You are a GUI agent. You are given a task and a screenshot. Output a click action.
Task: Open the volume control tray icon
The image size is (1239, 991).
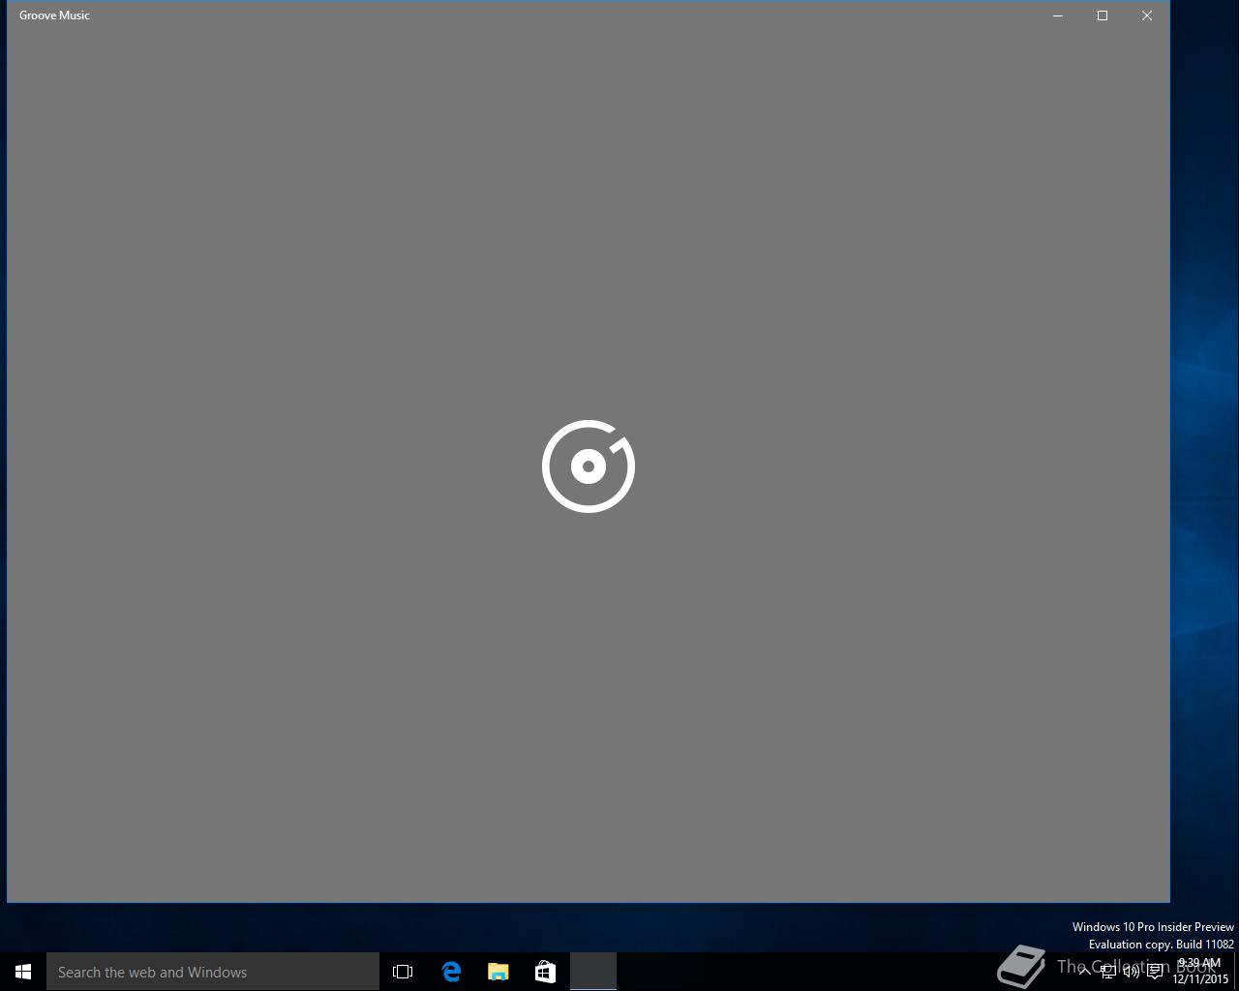point(1132,972)
